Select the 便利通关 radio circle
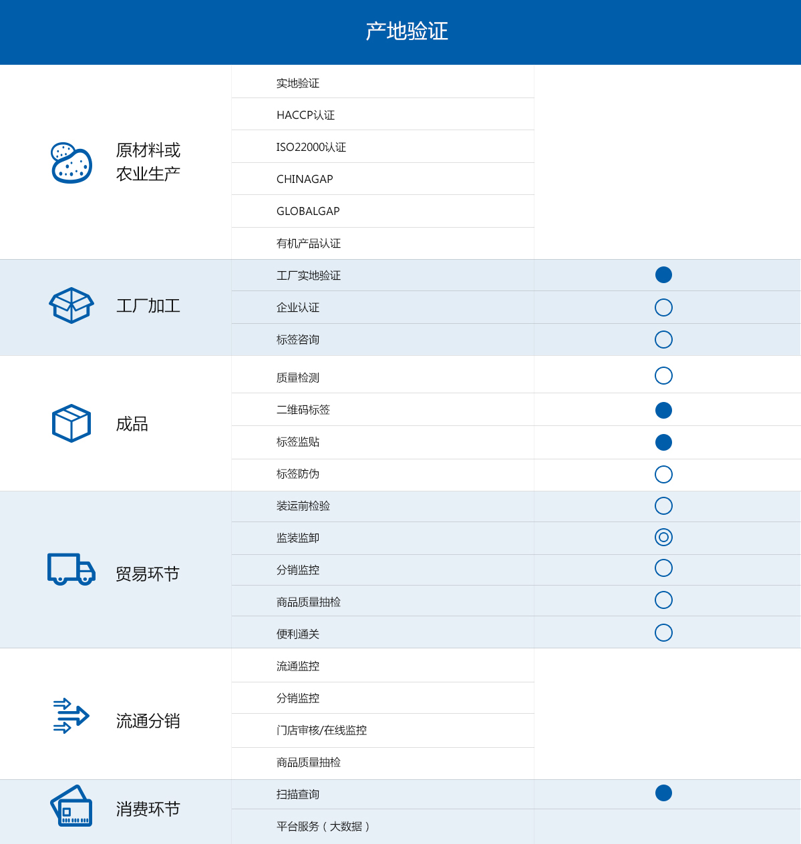The height and width of the screenshot is (844, 801). [663, 632]
